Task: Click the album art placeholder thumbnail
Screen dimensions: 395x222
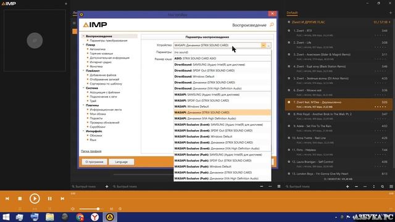Action: click(x=35, y=40)
